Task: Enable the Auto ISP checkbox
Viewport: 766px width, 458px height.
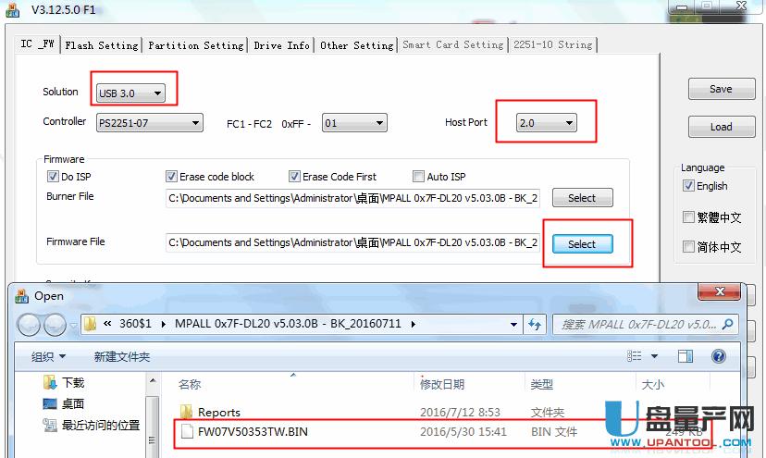Action: point(419,177)
